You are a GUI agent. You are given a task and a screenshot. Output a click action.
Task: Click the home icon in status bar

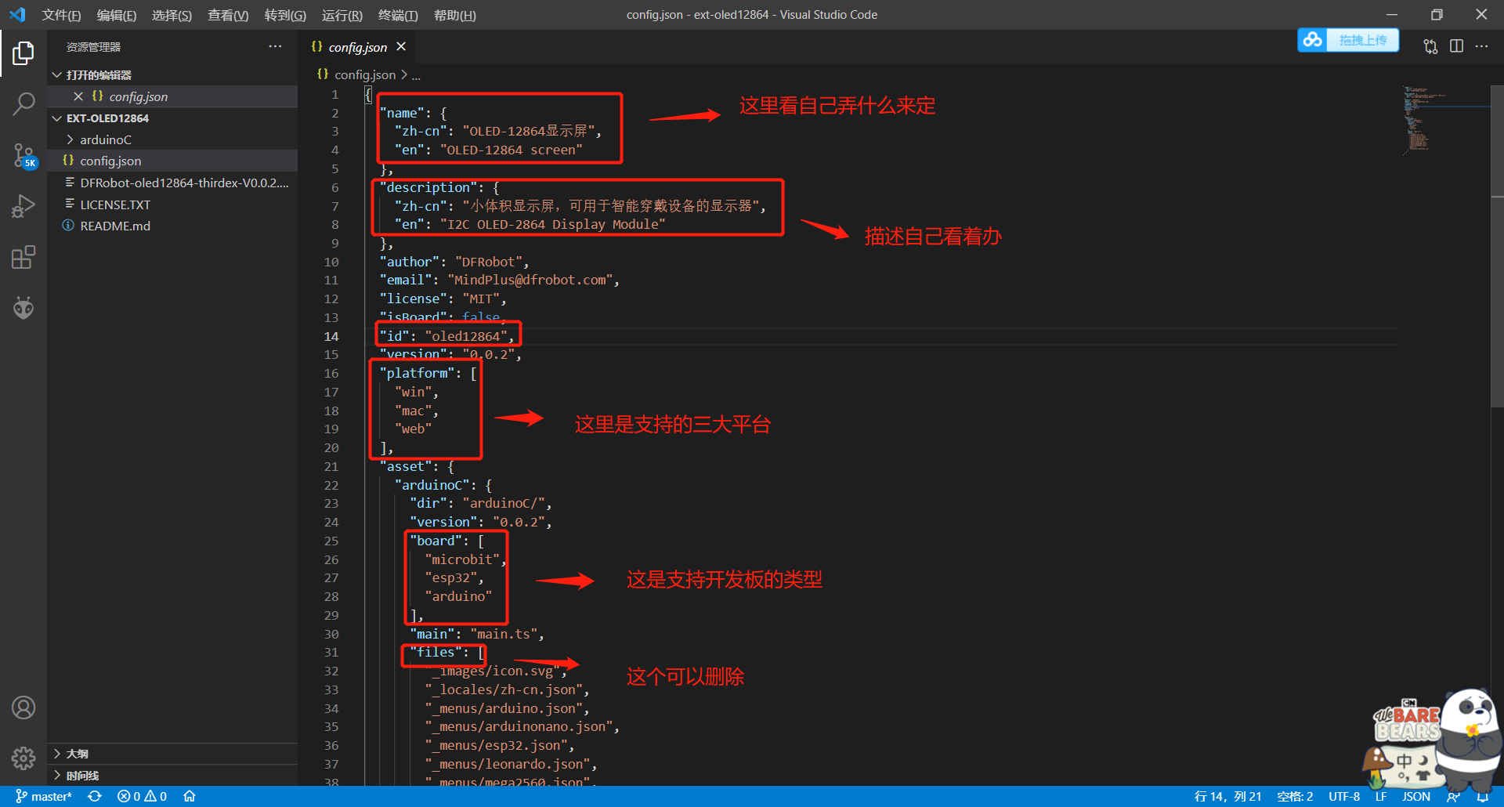click(x=190, y=796)
